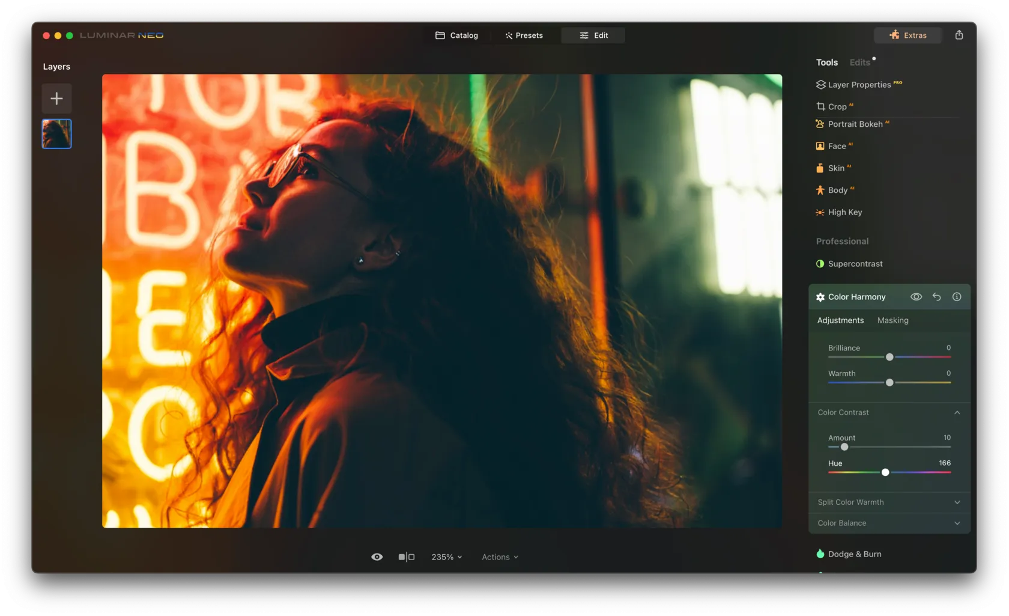The width and height of the screenshot is (1009, 616).
Task: Select the Body AI tool
Action: (837, 190)
